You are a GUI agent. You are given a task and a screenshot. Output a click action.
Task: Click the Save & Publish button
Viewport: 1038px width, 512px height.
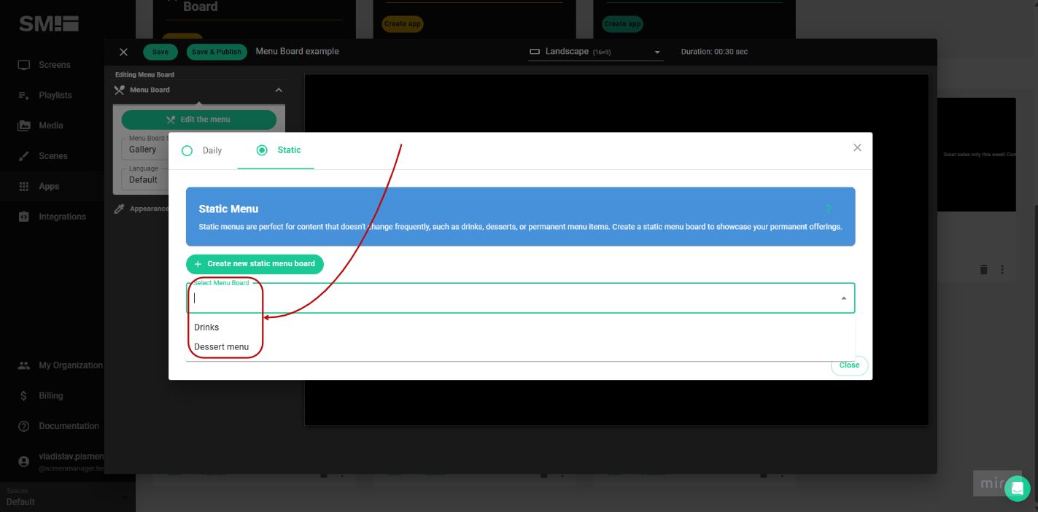(217, 52)
